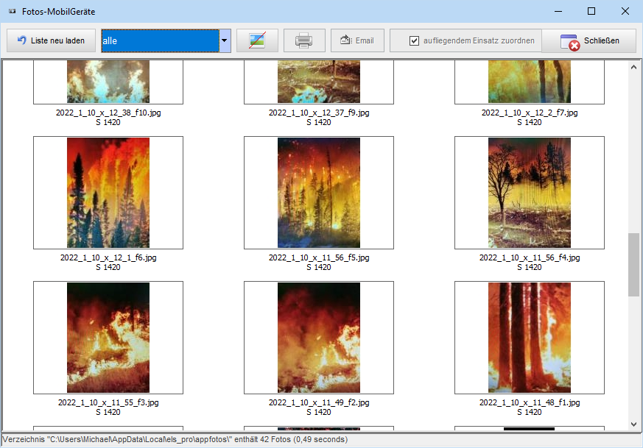Screen dimensions: 643x448
Task: Click the Email toolbar button
Action: pos(357,41)
